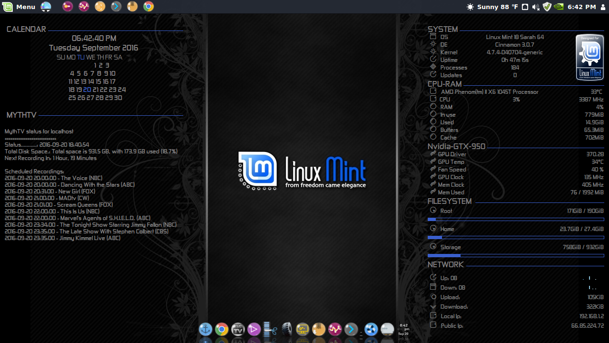Screen dimensions: 609x343
Task: Open the terminal launcher in the top panel
Action: [x=116, y=7]
